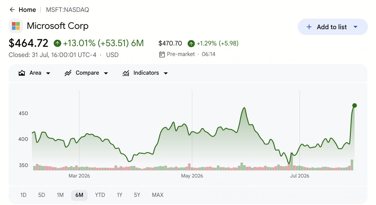This screenshot has height=205, width=376.
Task: Click the plus icon in Add to list
Action: point(309,27)
